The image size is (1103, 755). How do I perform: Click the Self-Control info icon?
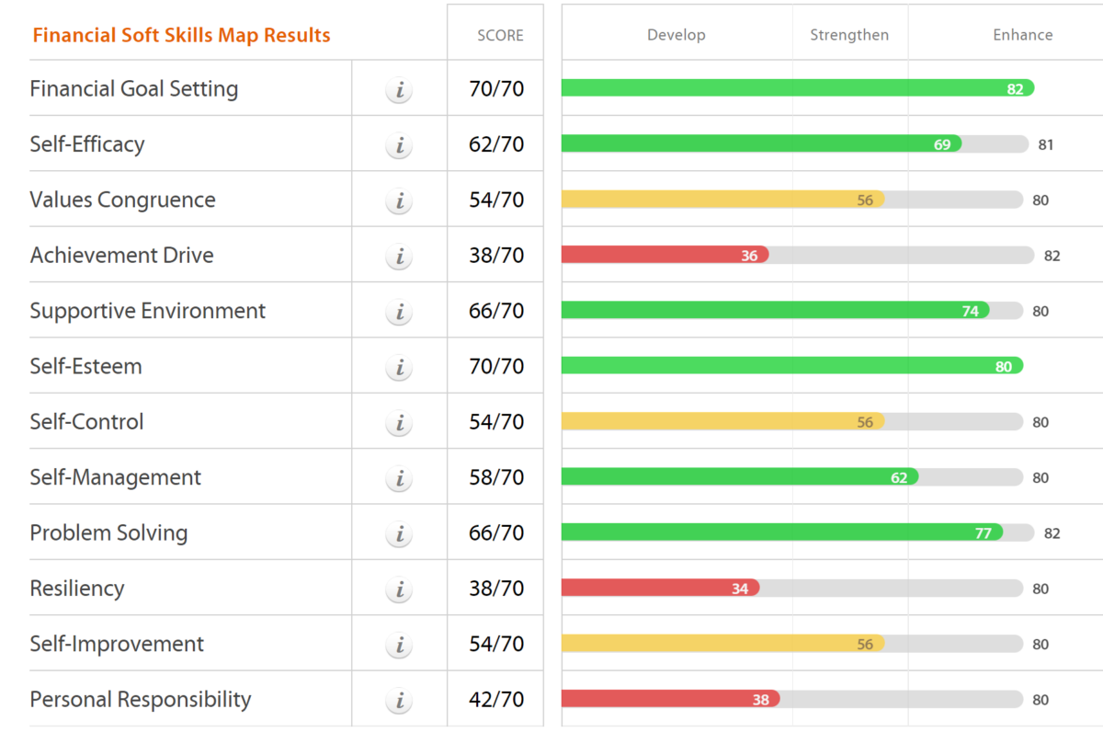(399, 423)
